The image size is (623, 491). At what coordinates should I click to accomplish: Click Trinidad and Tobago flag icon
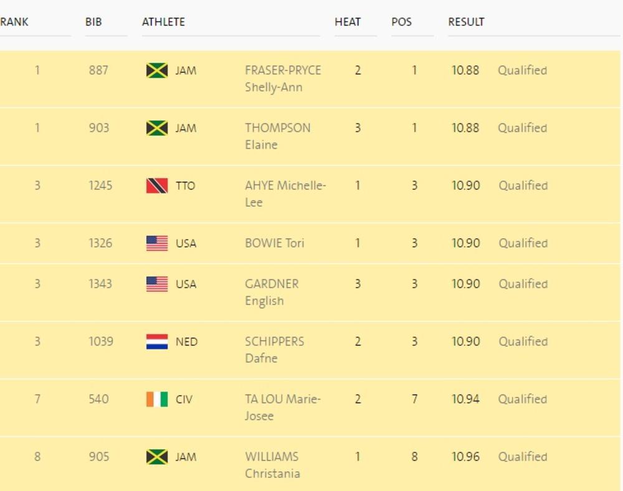(157, 185)
